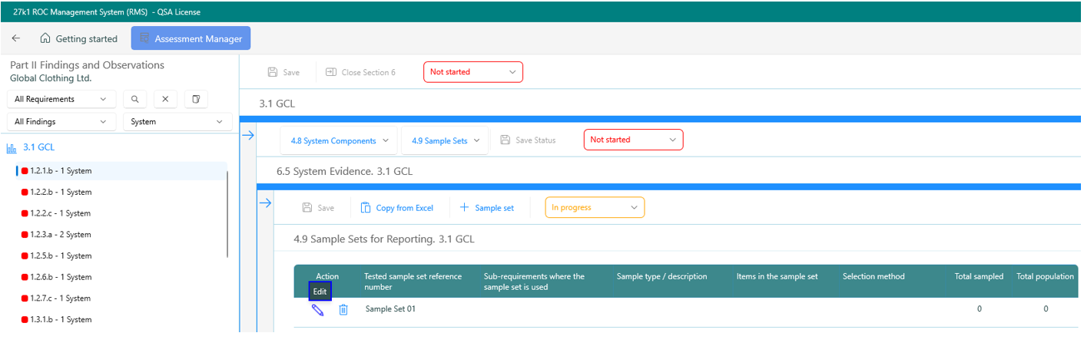1084x356 pixels.
Task: Click the Copy from Excel button
Action: pyautogui.click(x=396, y=208)
